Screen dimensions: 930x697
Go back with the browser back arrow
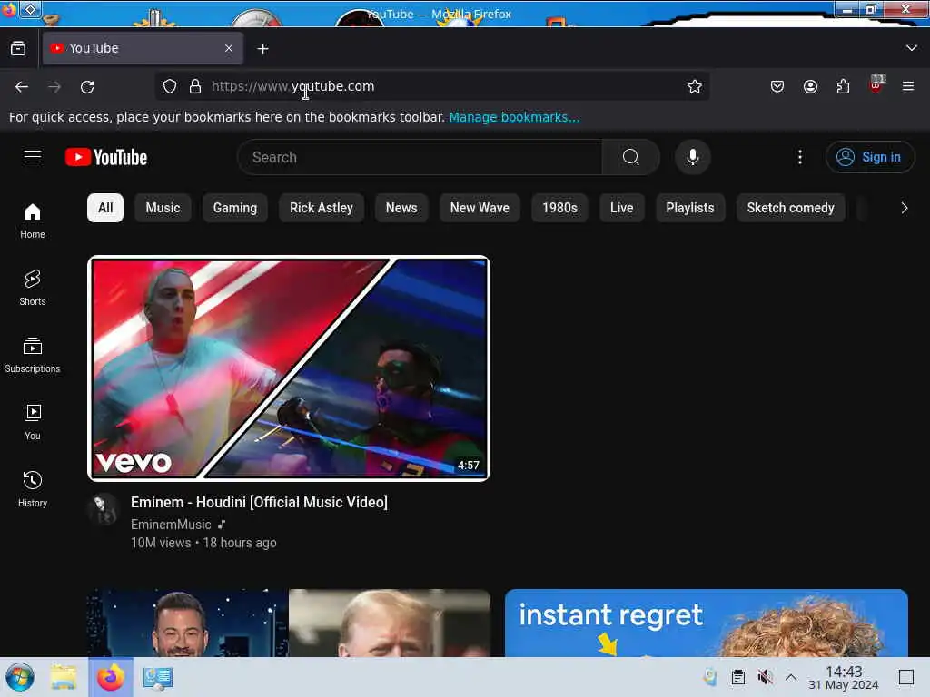click(22, 86)
